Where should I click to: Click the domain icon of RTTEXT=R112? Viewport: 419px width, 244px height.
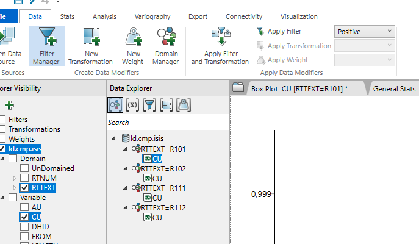[x=136, y=207]
